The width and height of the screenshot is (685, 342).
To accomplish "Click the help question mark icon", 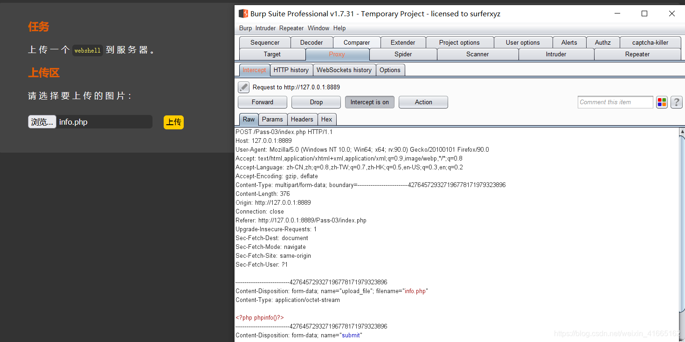I will 676,102.
